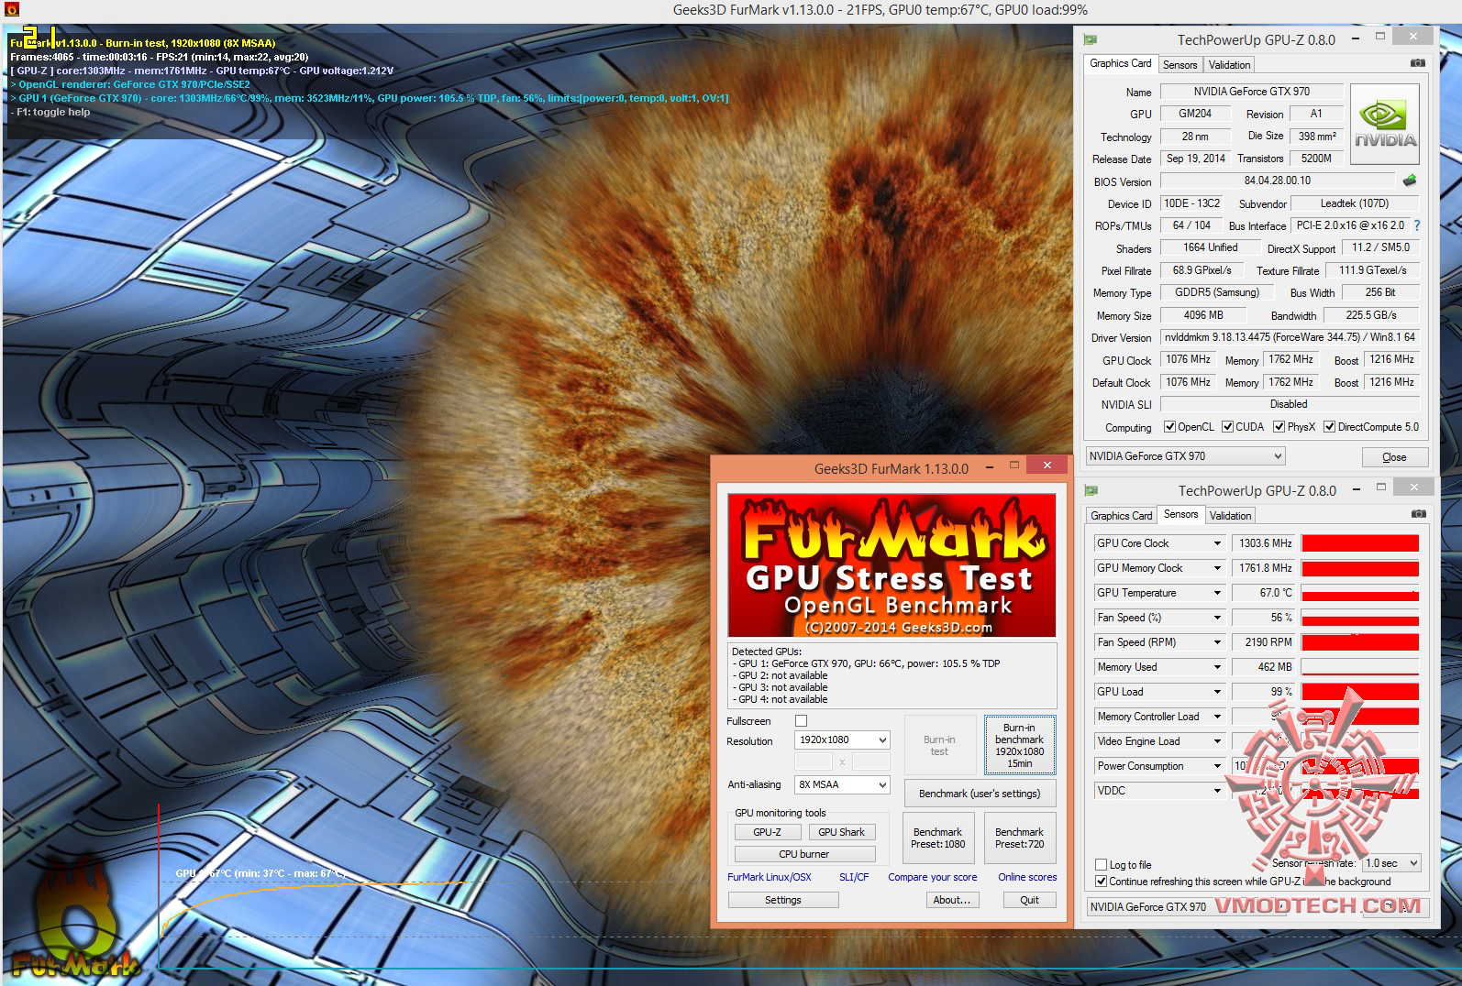Expand the VDDC sensor dropdown
This screenshot has width=1462, height=986.
[x=1217, y=791]
